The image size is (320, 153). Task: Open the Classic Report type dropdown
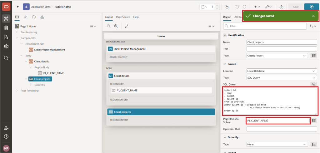(x=277, y=56)
